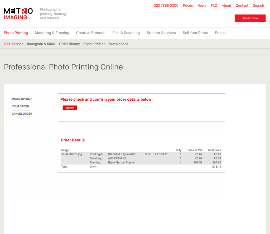The height and width of the screenshot is (234, 270).
Task: Open the Photo Printing menu
Action: [16, 33]
